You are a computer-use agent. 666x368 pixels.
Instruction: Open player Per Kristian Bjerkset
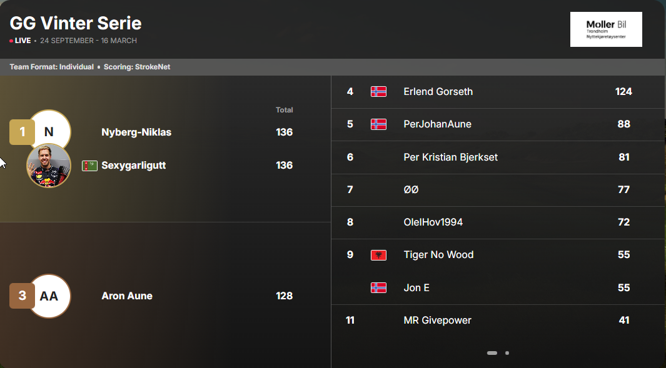click(x=450, y=157)
